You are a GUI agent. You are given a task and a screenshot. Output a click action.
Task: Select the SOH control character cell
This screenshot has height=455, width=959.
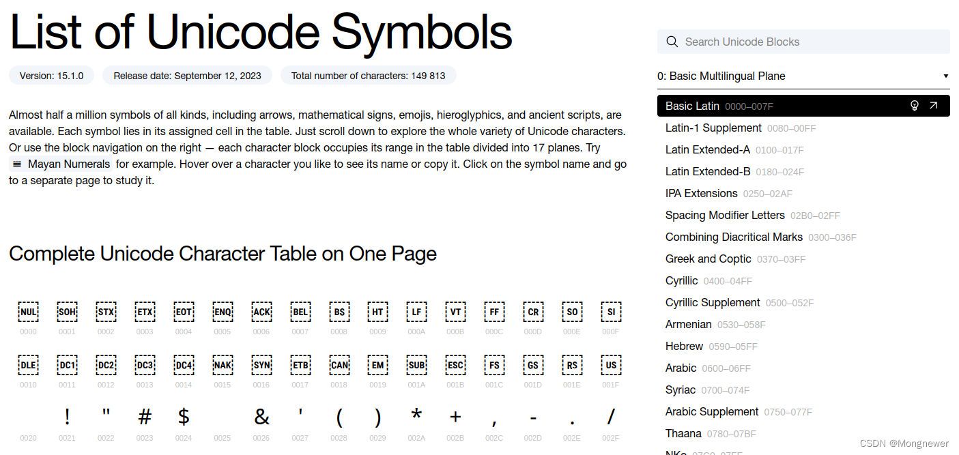67,312
